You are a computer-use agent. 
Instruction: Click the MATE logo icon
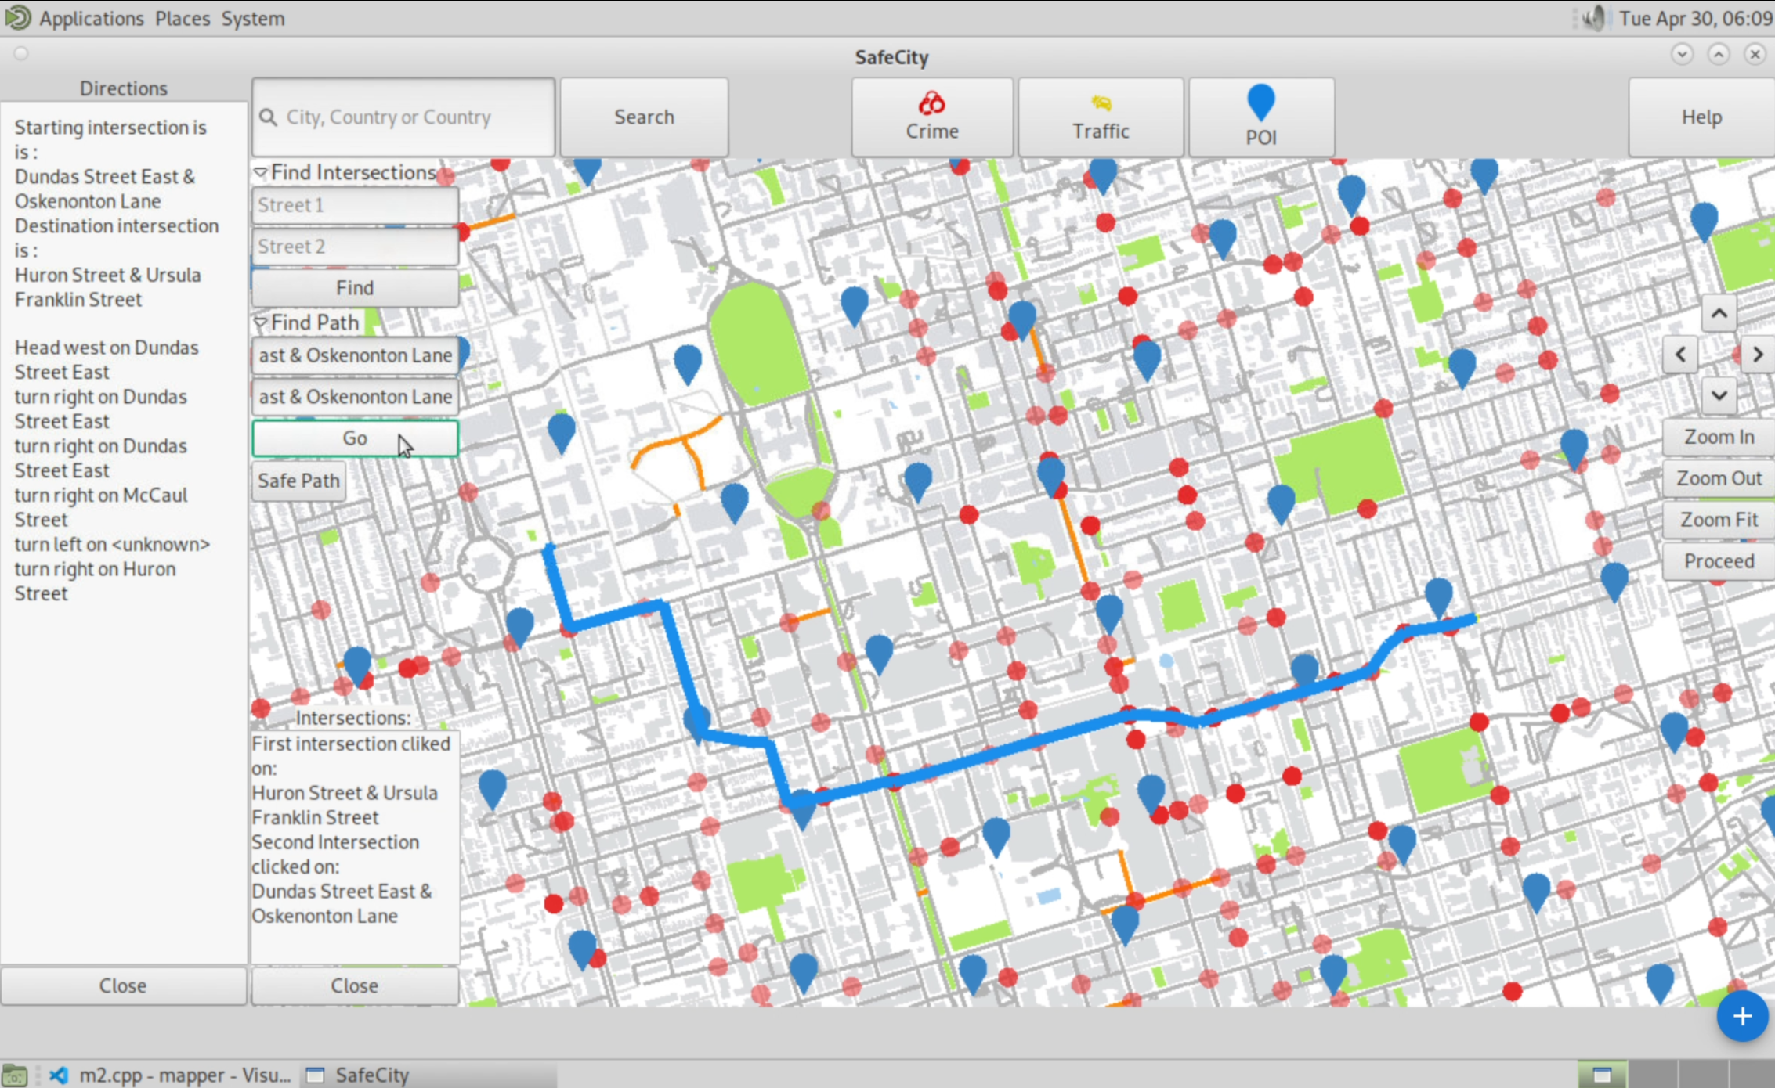coord(17,17)
